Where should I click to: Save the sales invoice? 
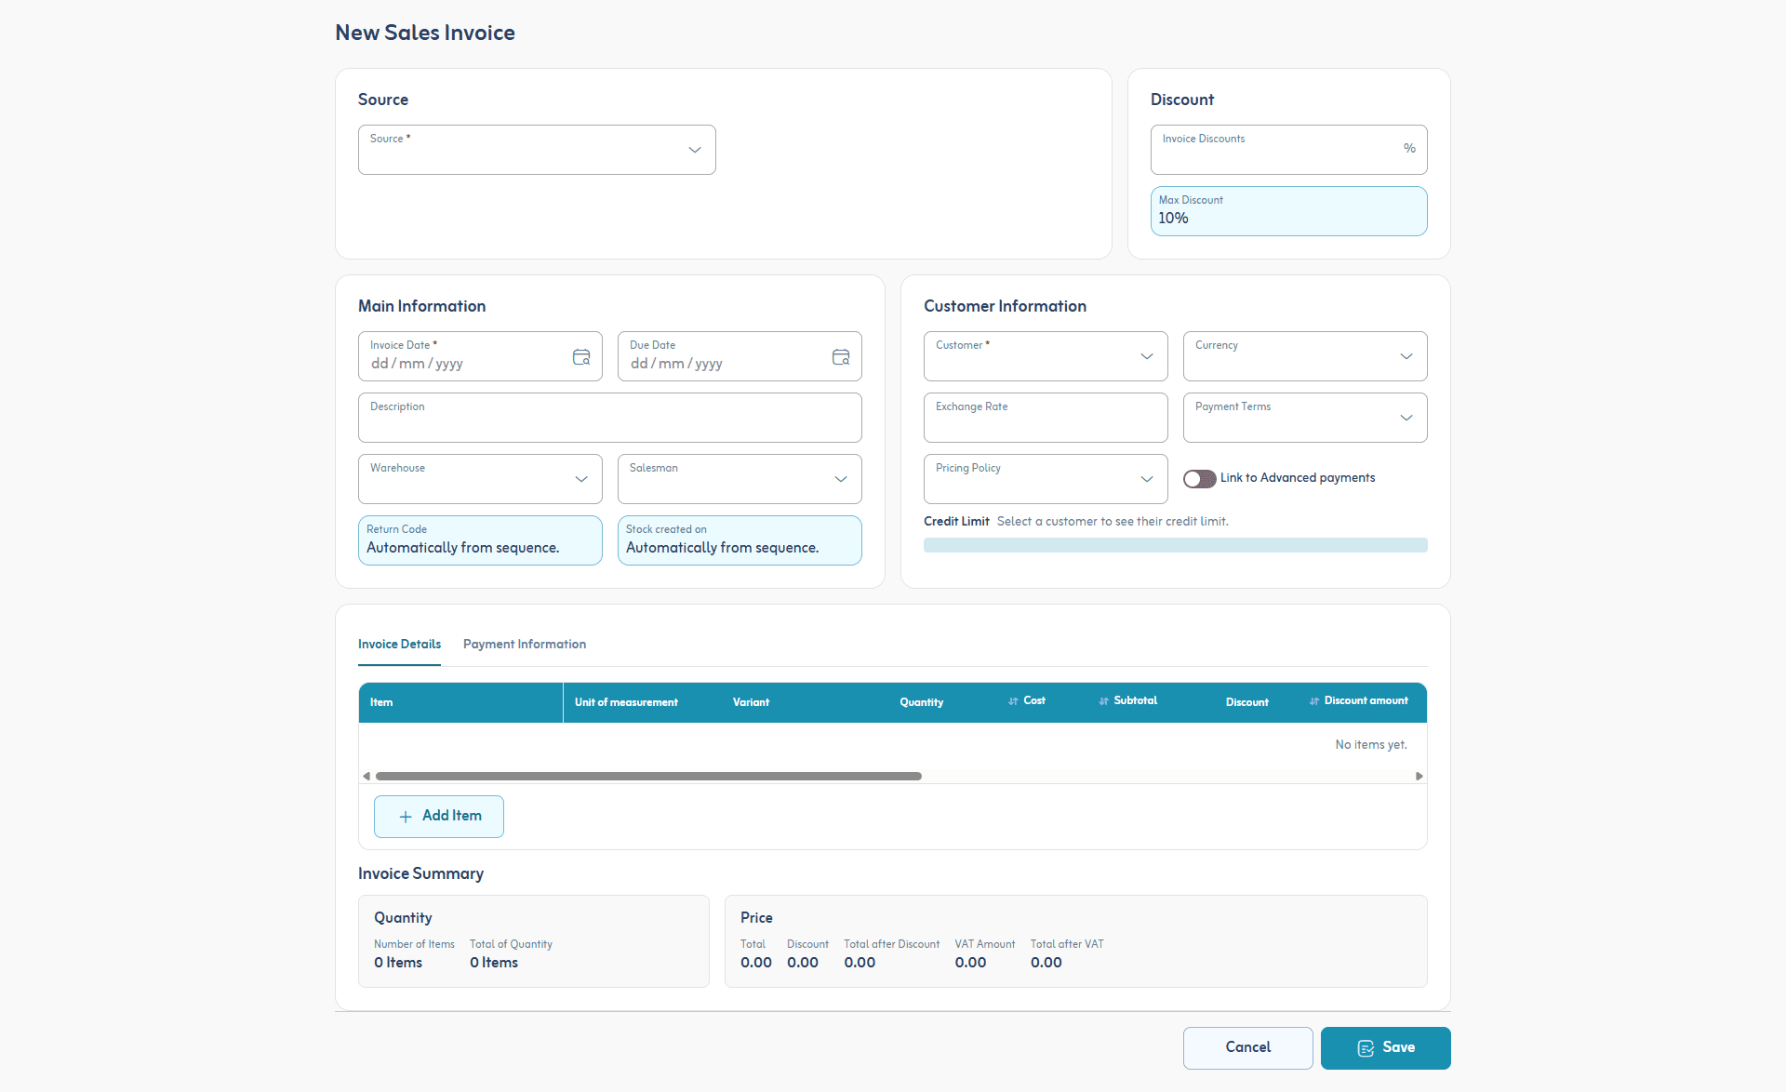[x=1386, y=1048]
